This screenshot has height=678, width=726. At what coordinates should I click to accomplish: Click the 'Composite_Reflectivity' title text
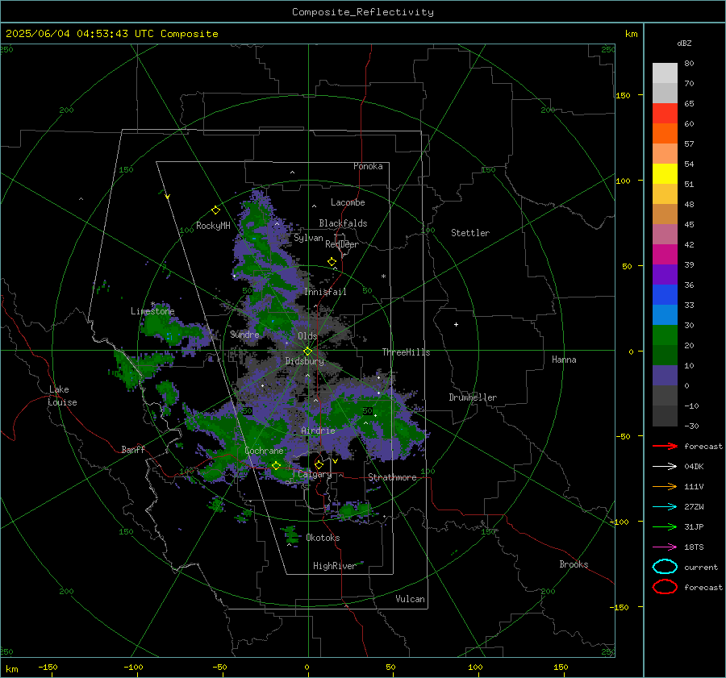pos(363,12)
